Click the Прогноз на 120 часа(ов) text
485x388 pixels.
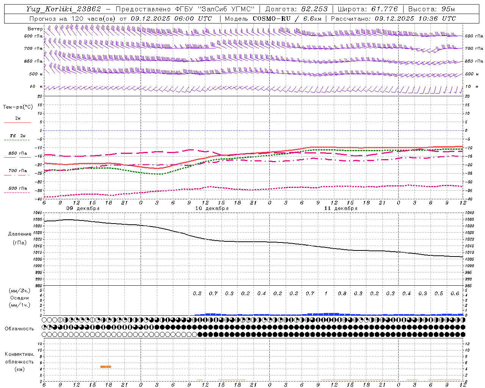click(73, 19)
